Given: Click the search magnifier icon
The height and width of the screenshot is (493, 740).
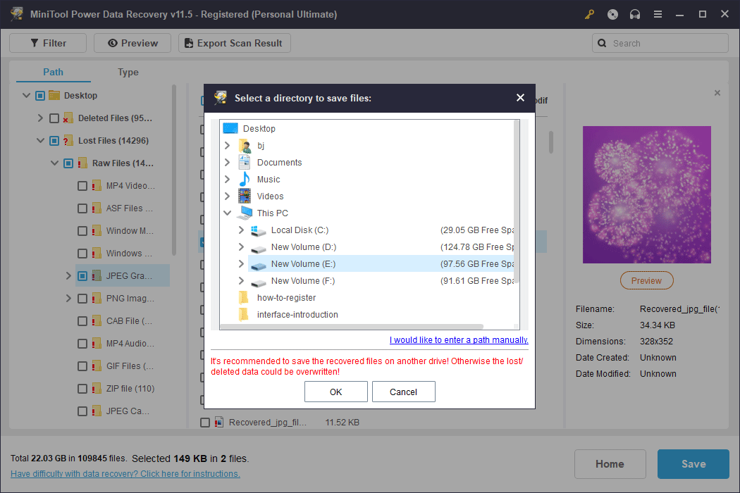Looking at the screenshot, I should [x=602, y=43].
